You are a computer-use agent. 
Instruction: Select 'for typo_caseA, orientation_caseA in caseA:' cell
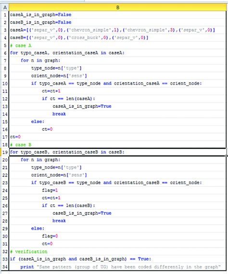[x=118, y=53]
